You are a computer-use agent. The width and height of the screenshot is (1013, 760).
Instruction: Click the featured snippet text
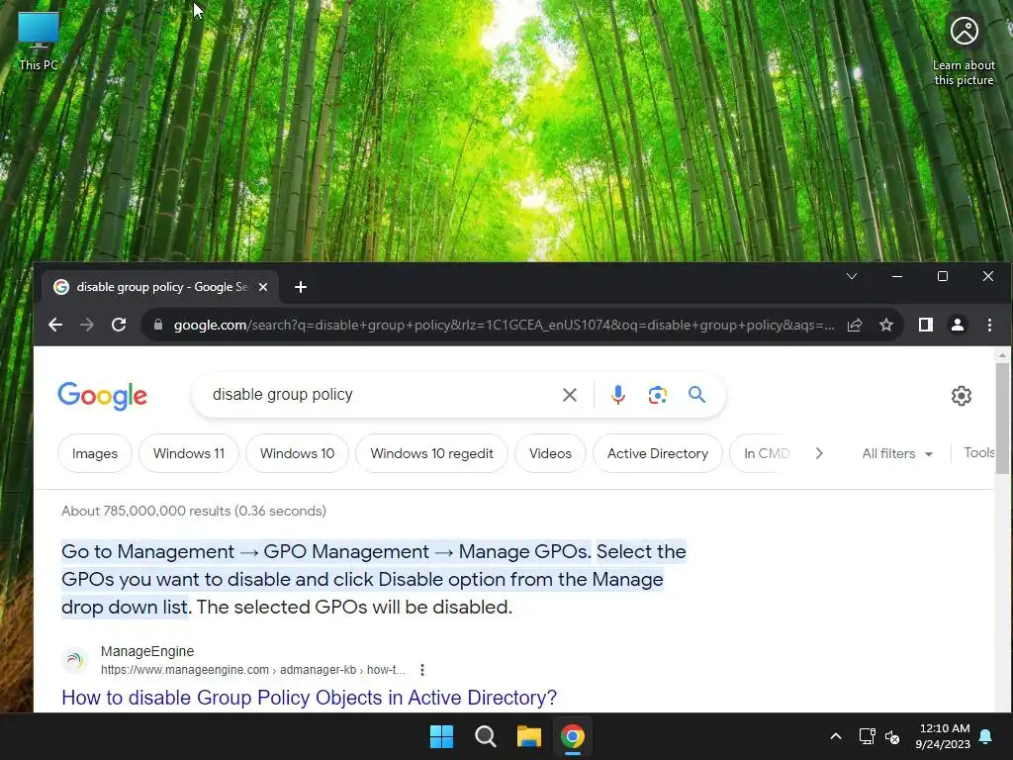[x=373, y=579]
